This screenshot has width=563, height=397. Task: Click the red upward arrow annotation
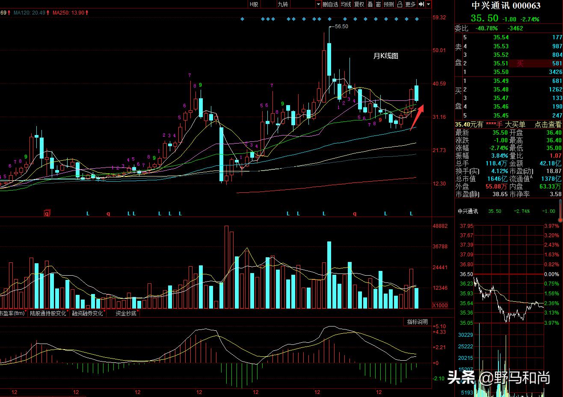(x=417, y=116)
